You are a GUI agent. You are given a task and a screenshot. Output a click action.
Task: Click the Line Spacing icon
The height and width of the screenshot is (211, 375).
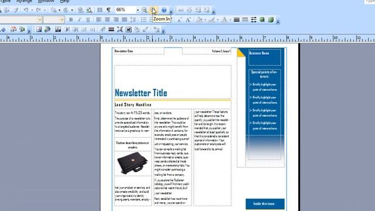tap(133, 19)
